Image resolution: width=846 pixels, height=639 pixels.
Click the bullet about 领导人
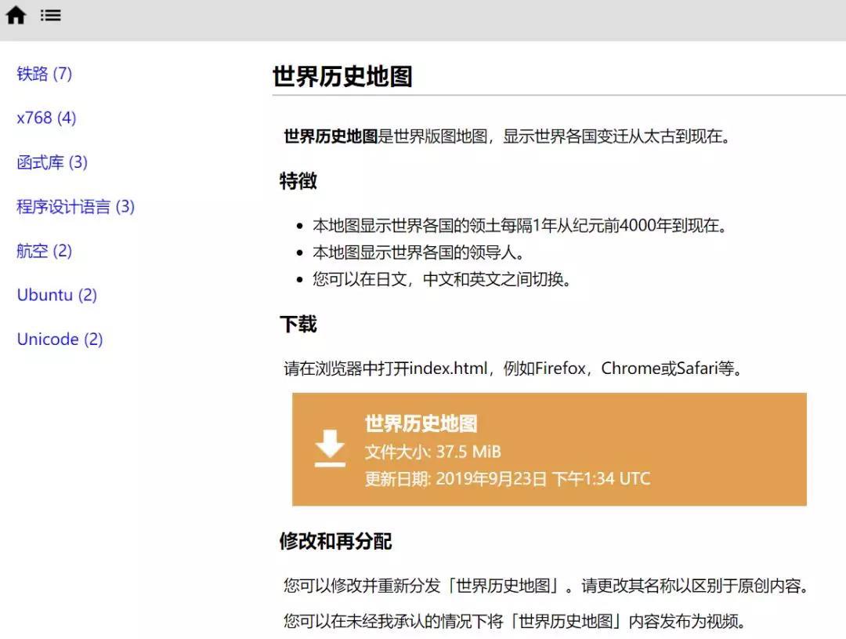pyautogui.click(x=418, y=252)
